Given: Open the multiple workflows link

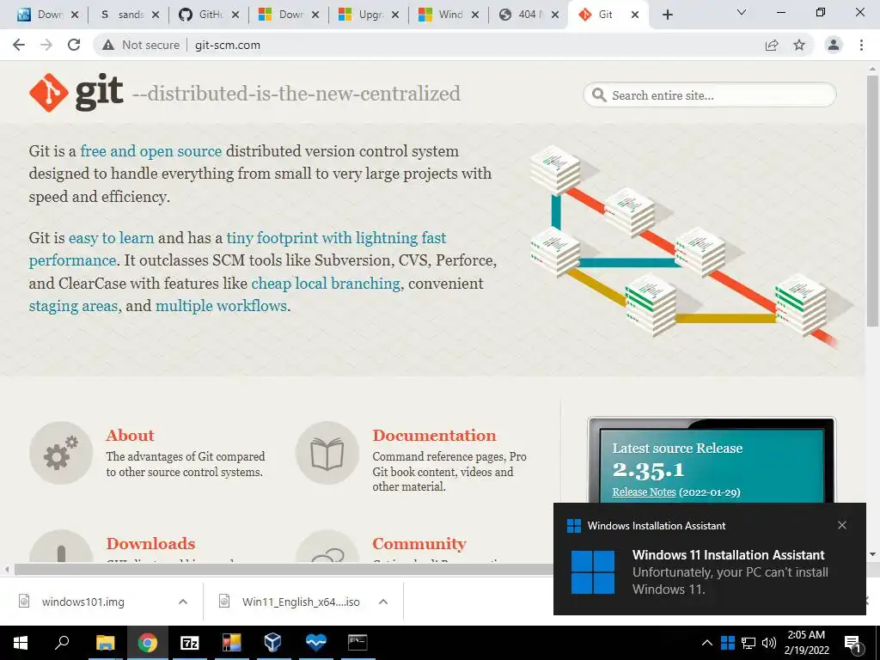Looking at the screenshot, I should [x=221, y=306].
